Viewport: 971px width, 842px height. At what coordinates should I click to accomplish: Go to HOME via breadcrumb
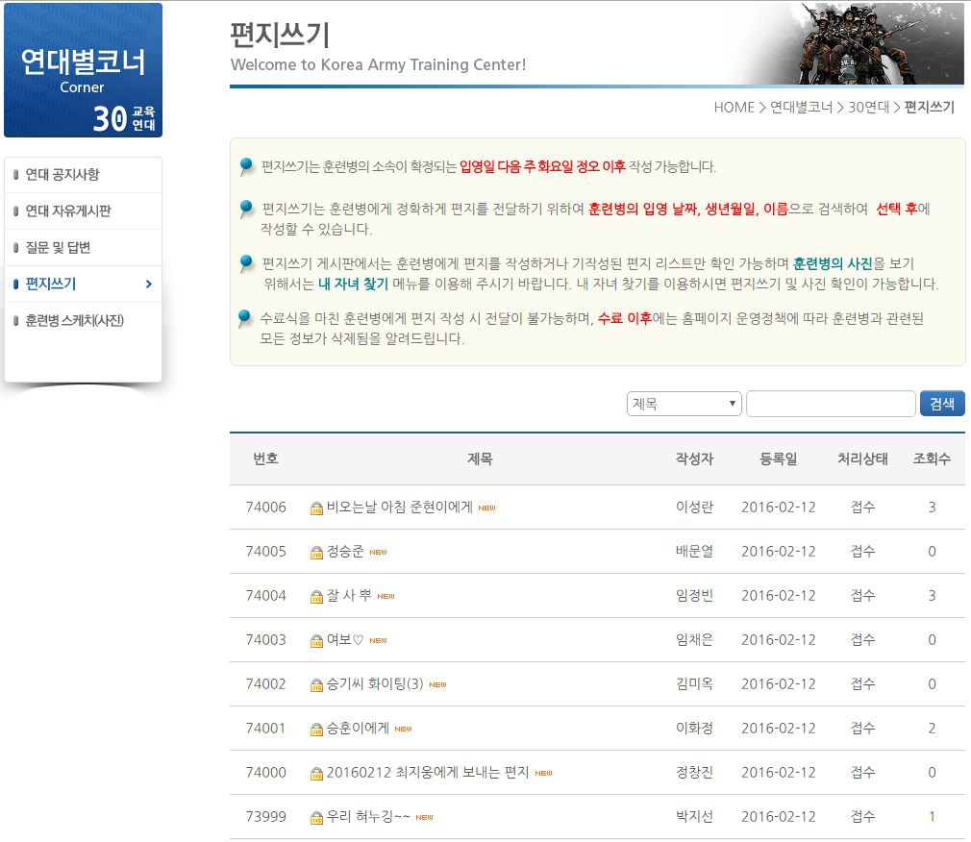(734, 107)
